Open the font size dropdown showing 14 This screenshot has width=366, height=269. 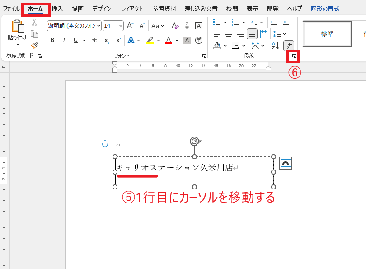(121, 26)
